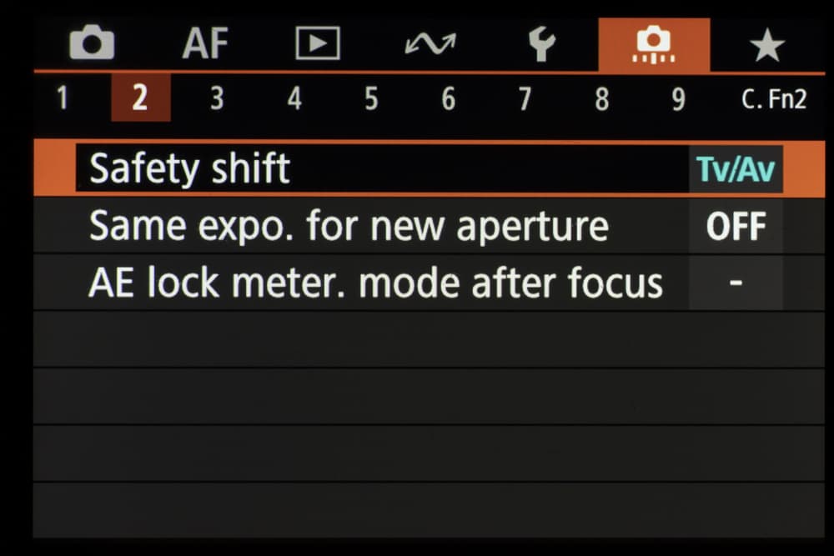Select AE lock meter. mode after focus
This screenshot has height=556, width=834.
pyautogui.click(x=375, y=283)
